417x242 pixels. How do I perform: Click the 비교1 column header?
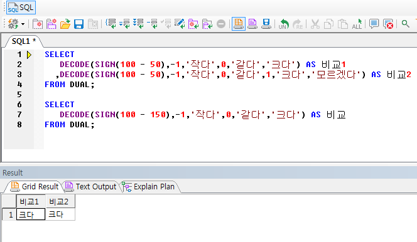pos(31,201)
